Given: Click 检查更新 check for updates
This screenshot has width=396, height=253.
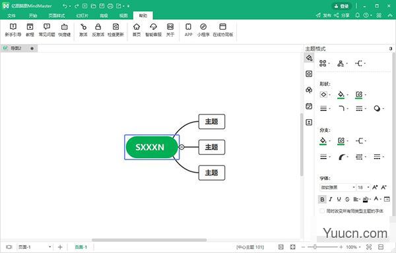Looking at the screenshot, I should pos(115,30).
